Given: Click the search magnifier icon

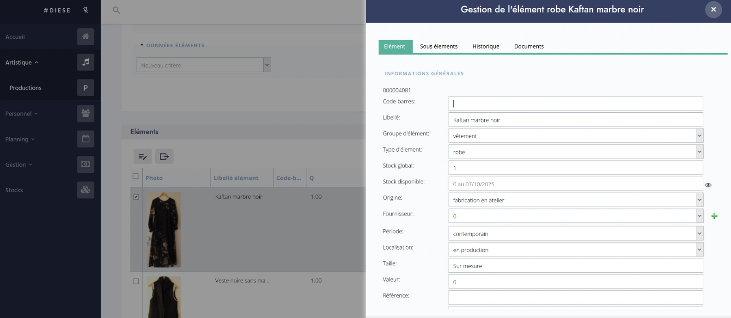Looking at the screenshot, I should (x=116, y=10).
